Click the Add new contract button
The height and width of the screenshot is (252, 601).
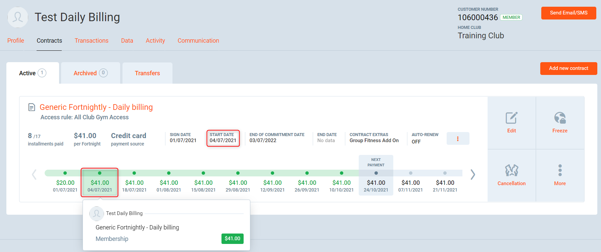(568, 68)
